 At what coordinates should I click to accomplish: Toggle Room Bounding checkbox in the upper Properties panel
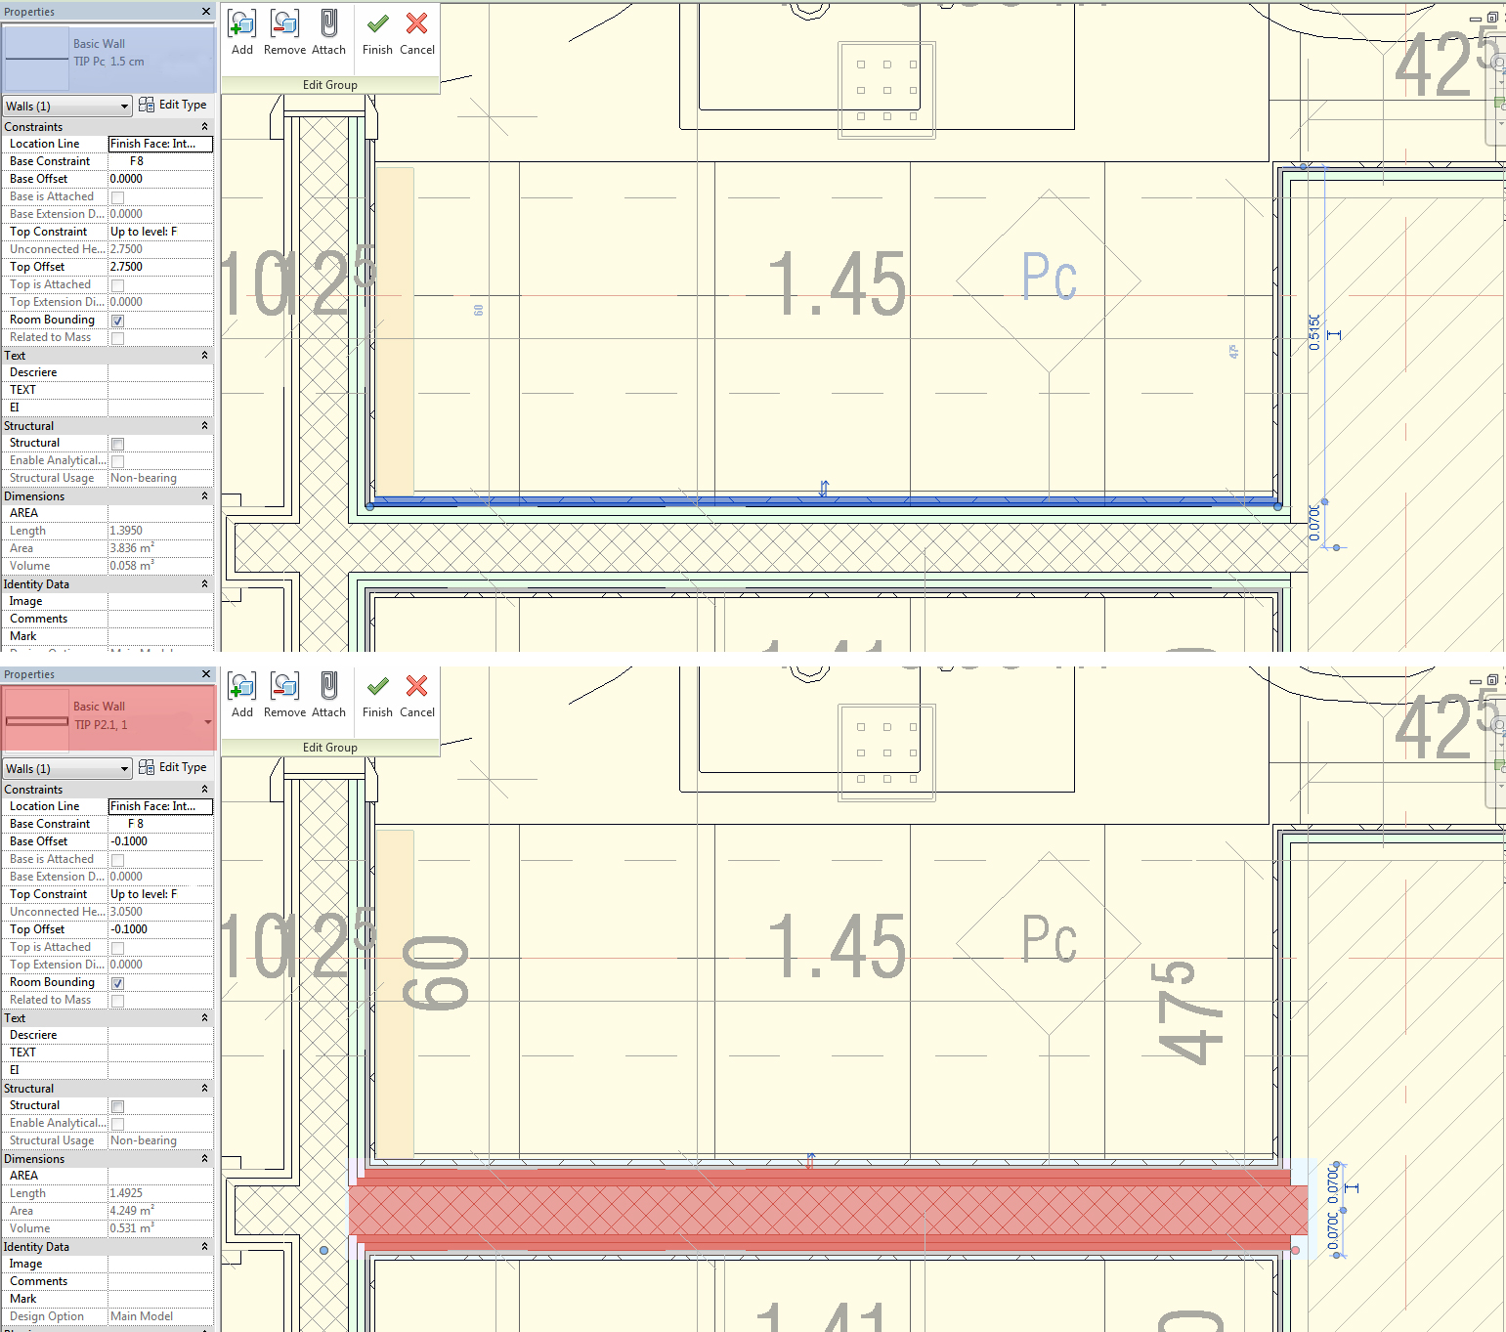point(117,321)
